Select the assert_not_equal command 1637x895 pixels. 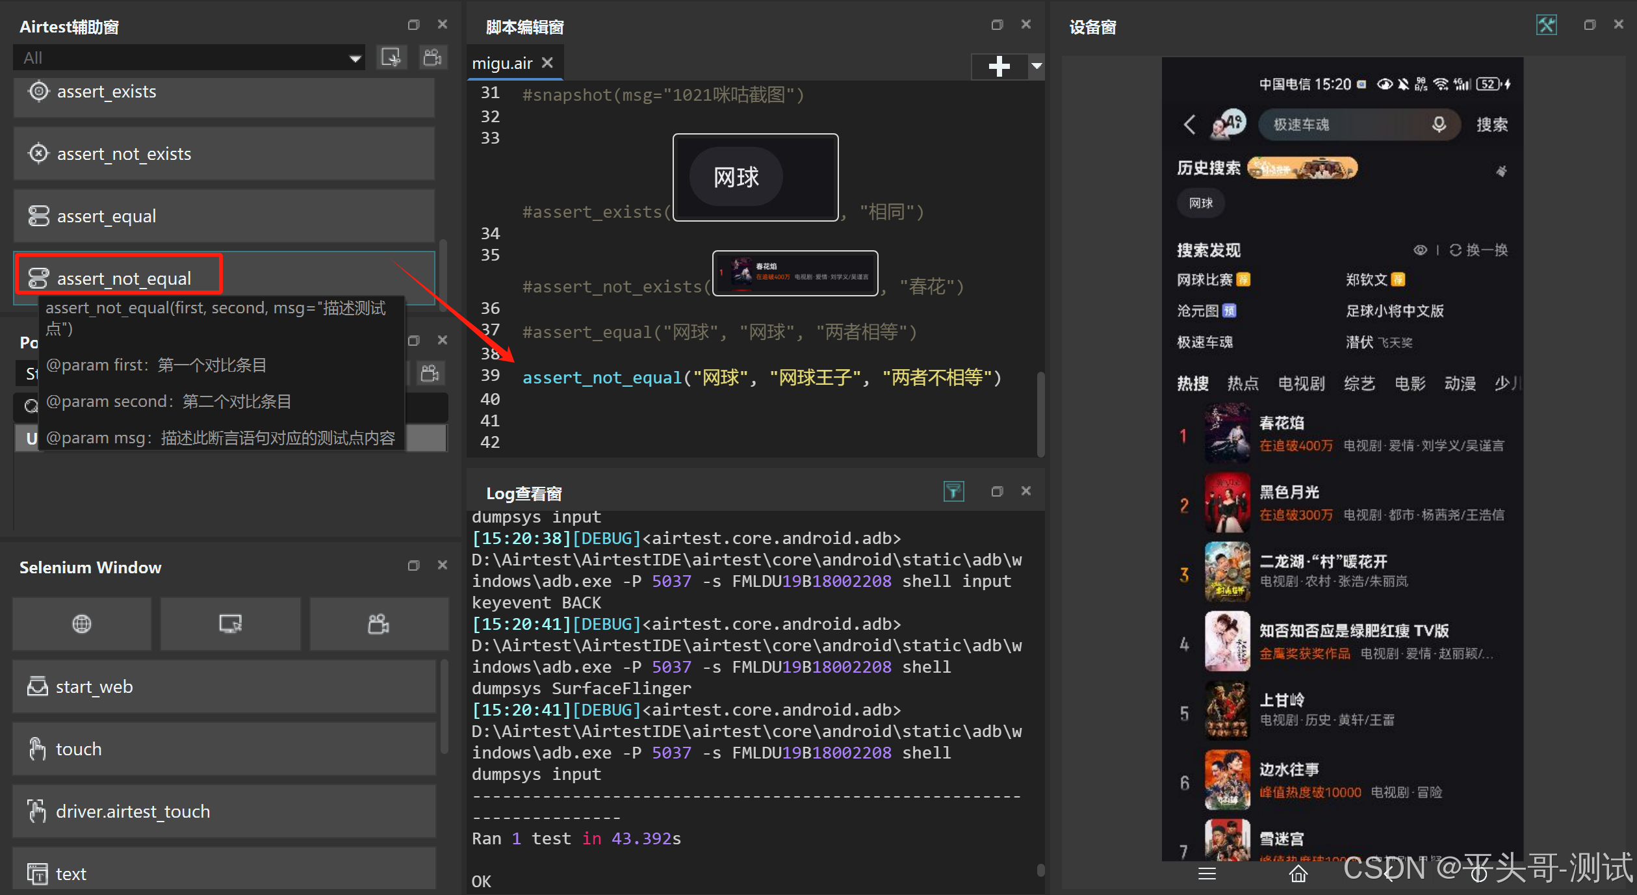(123, 278)
